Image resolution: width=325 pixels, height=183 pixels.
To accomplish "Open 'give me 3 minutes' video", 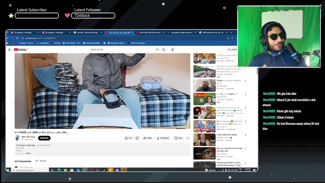I will (229, 149).
